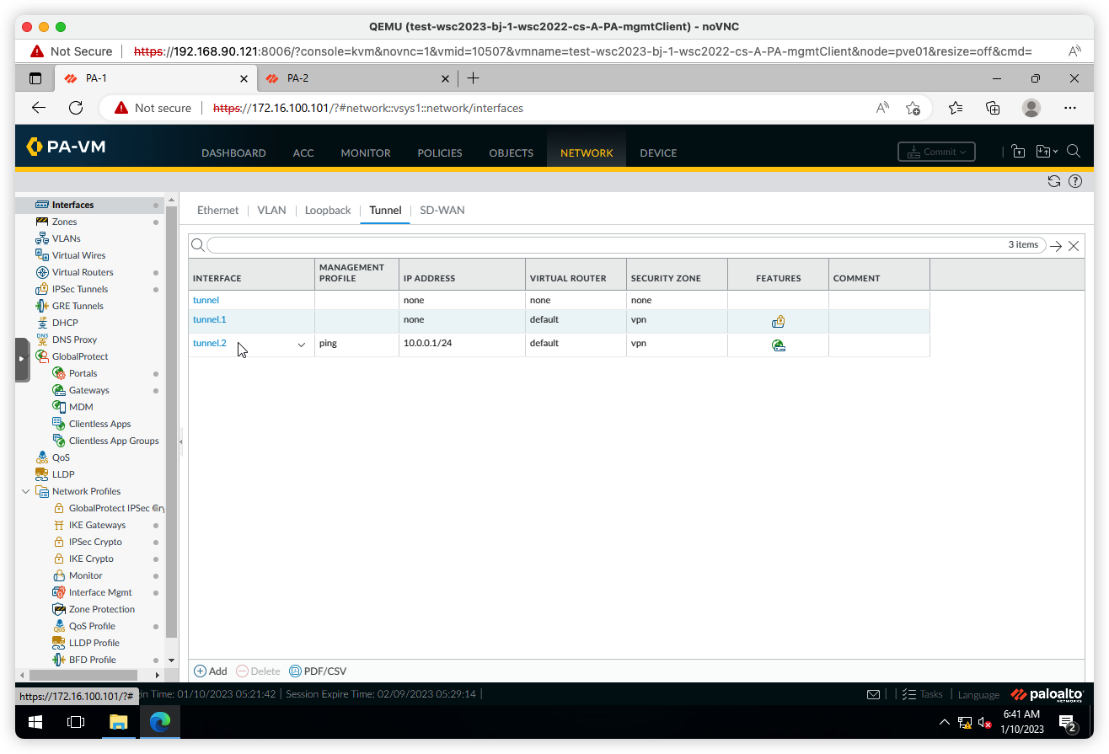Open Virtual Wires section
Image resolution: width=1109 pixels, height=754 pixels.
[78, 255]
